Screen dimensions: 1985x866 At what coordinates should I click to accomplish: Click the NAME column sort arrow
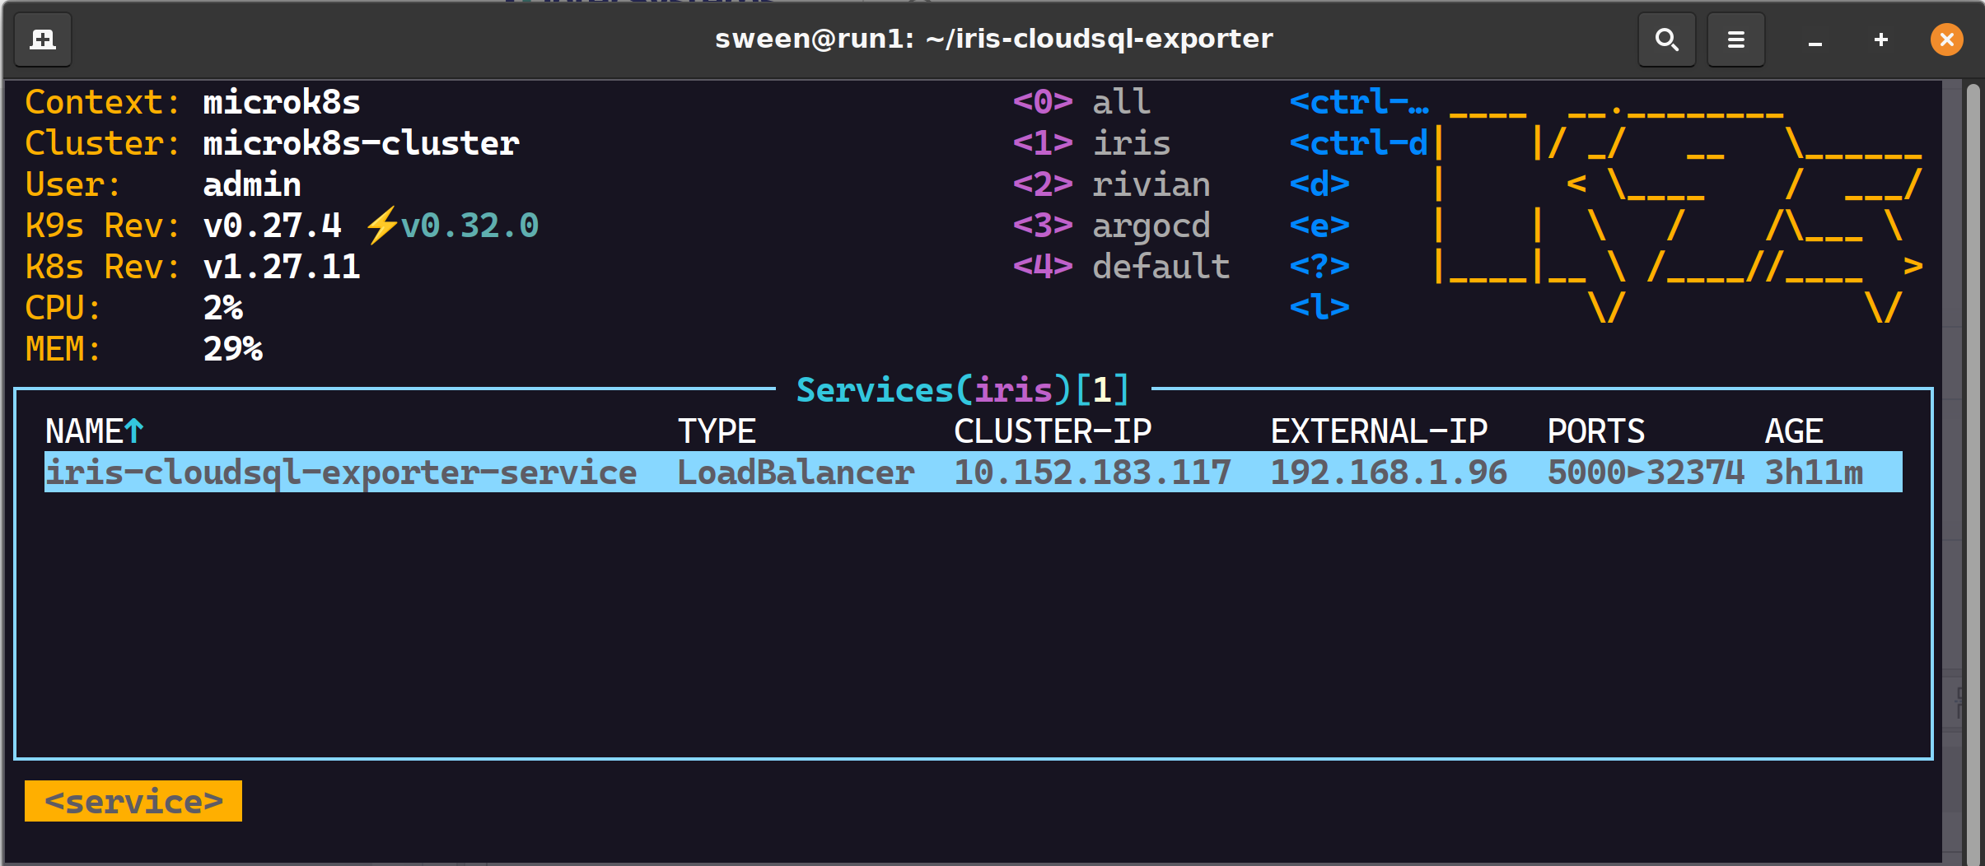click(134, 431)
